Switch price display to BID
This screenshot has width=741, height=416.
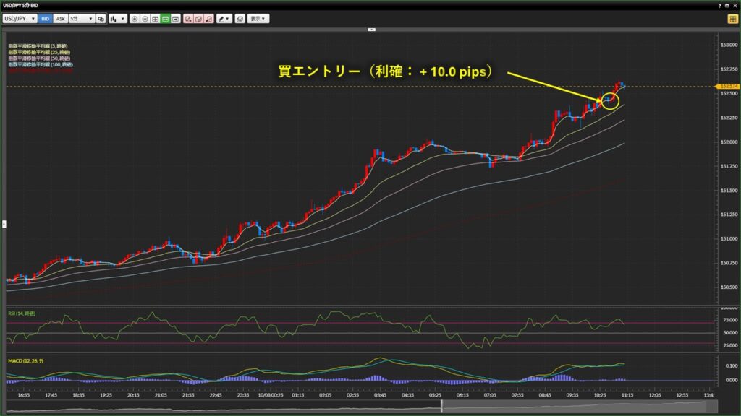coord(45,19)
